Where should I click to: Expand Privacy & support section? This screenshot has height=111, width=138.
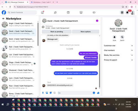(118, 60)
